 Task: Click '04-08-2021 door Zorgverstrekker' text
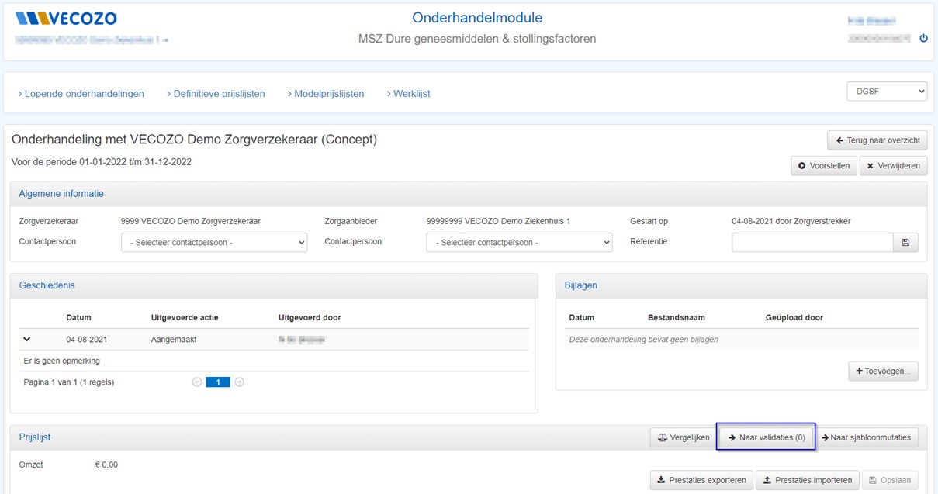[791, 221]
